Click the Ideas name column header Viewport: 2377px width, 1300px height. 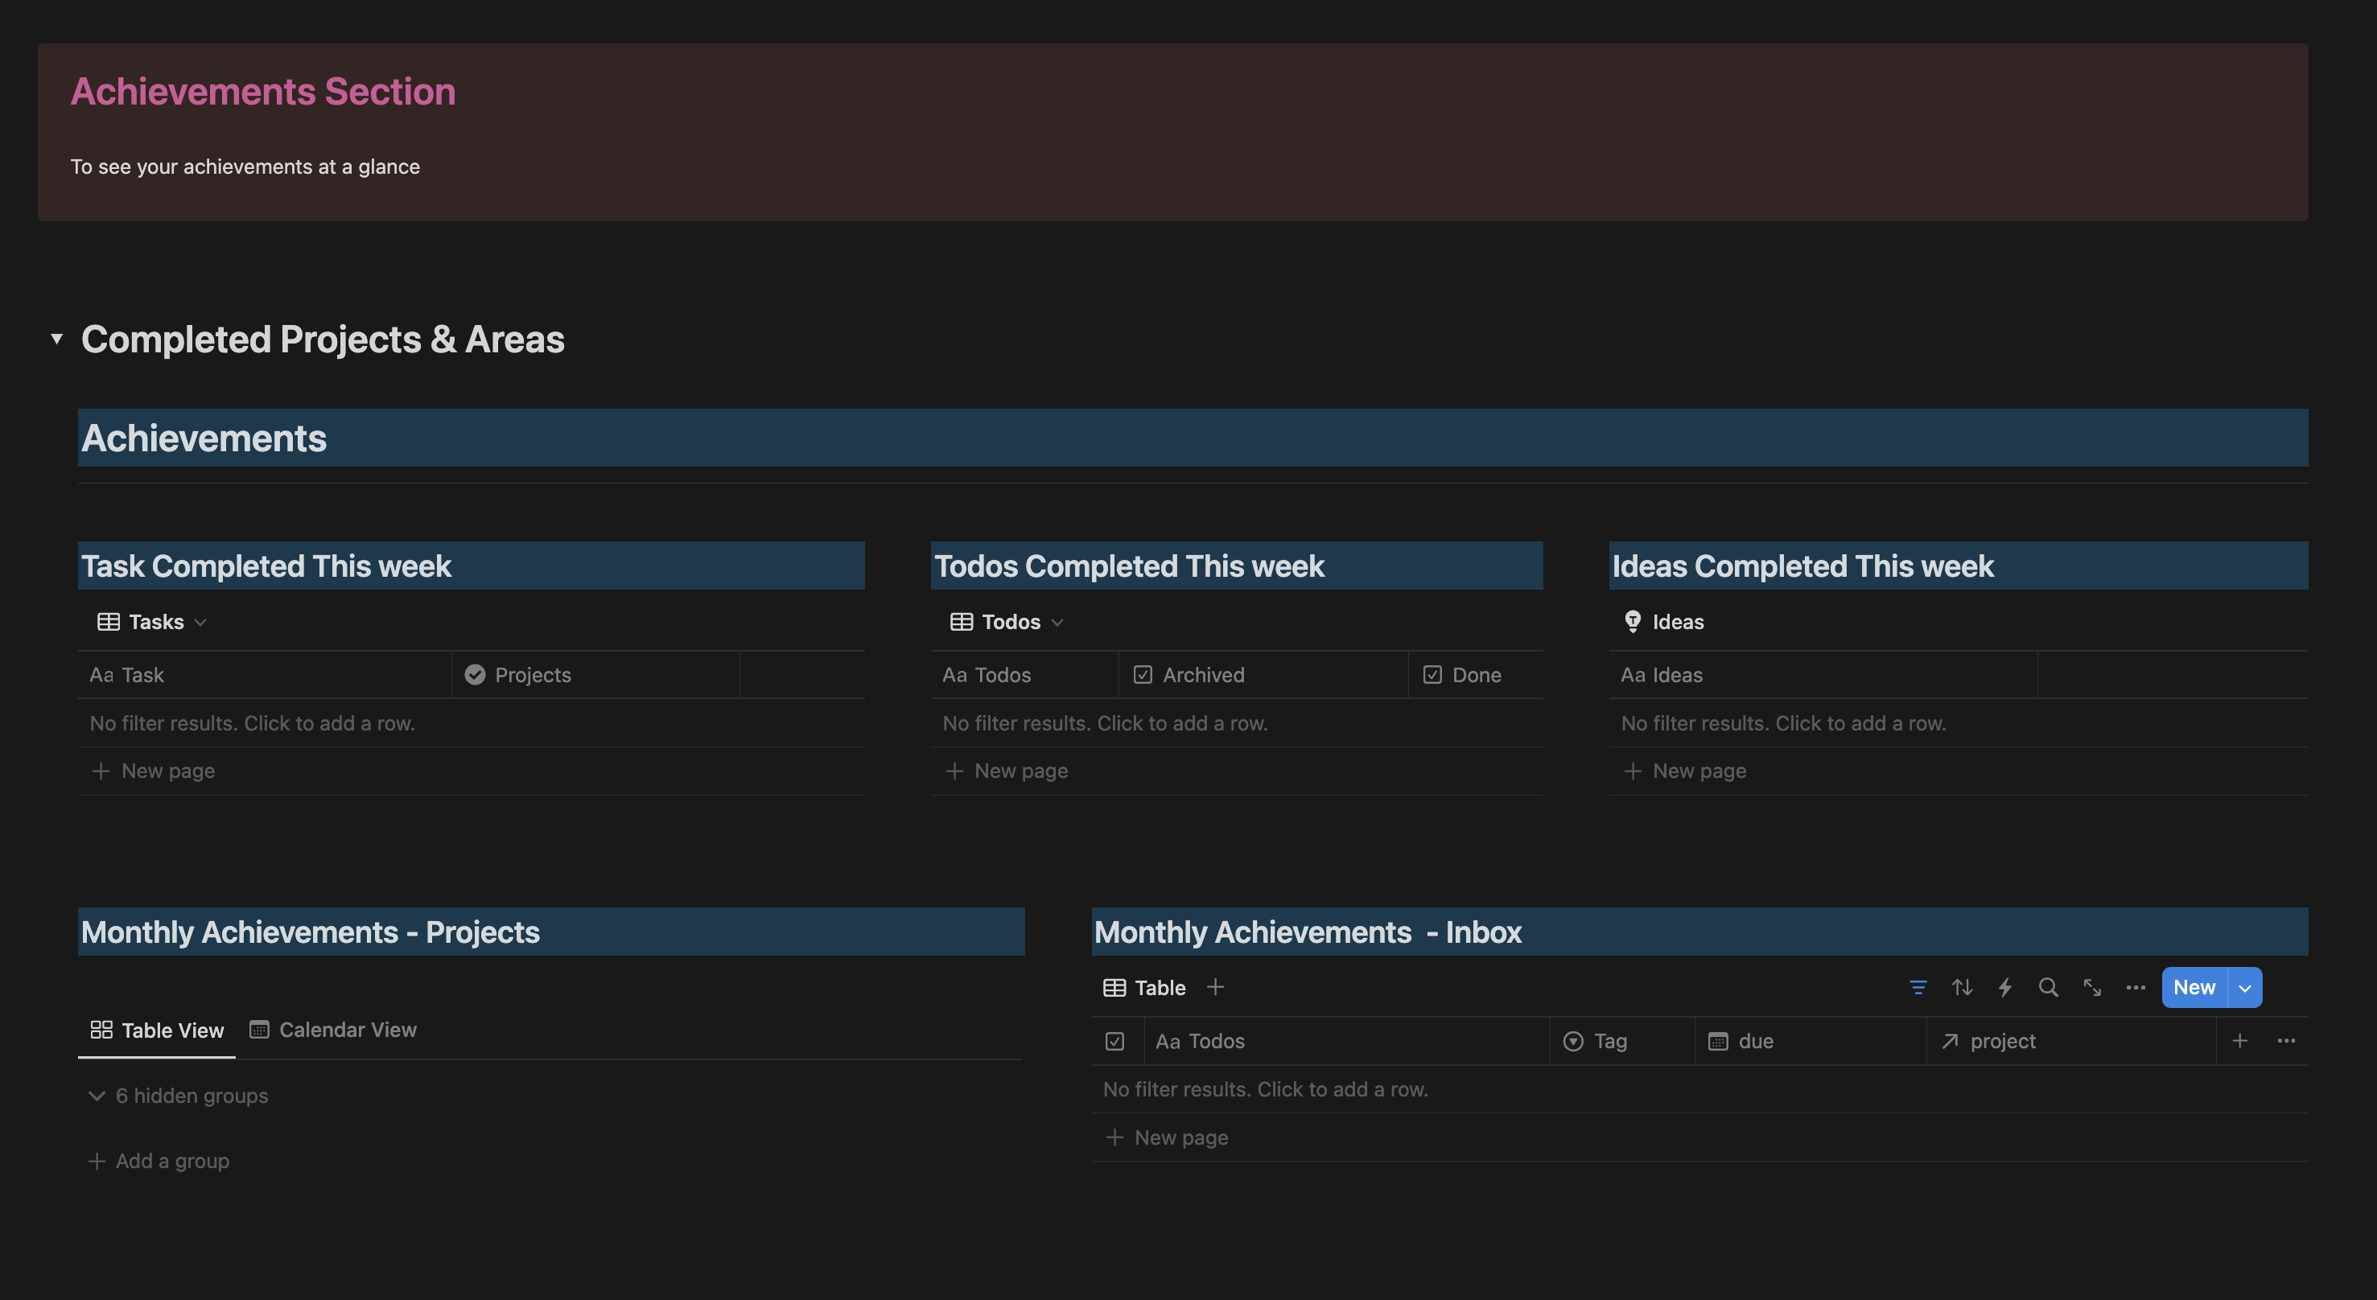point(1823,674)
